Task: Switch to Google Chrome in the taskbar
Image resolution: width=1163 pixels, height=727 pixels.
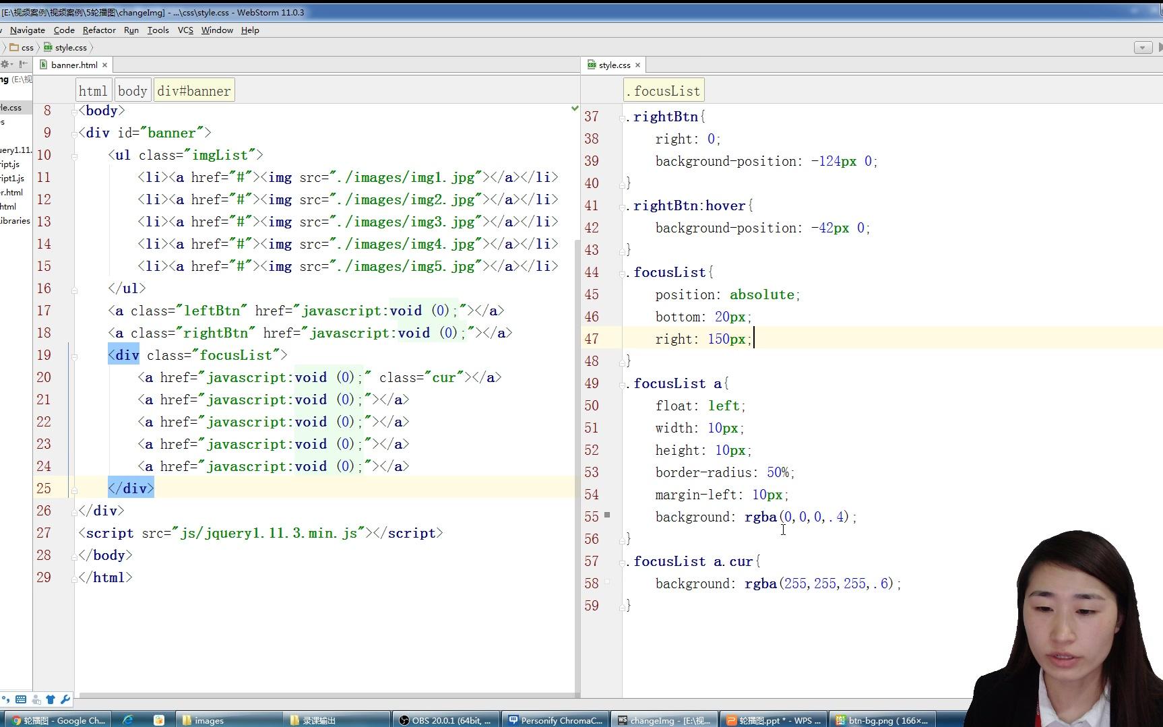Action: [x=57, y=720]
